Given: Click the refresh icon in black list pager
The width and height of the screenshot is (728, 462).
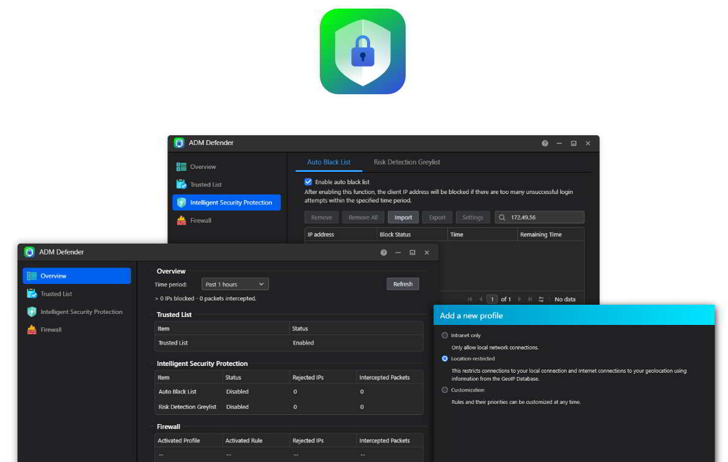Looking at the screenshot, I should point(541,299).
